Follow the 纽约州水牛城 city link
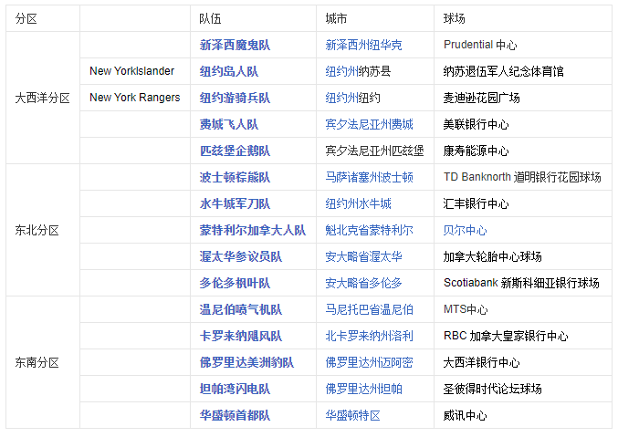618x437 pixels. [x=358, y=203]
